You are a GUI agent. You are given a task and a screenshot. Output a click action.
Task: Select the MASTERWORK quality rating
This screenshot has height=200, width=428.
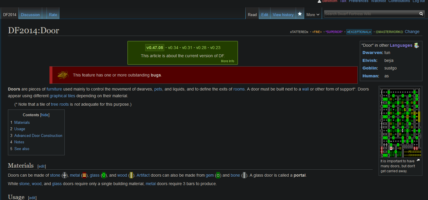[389, 32]
